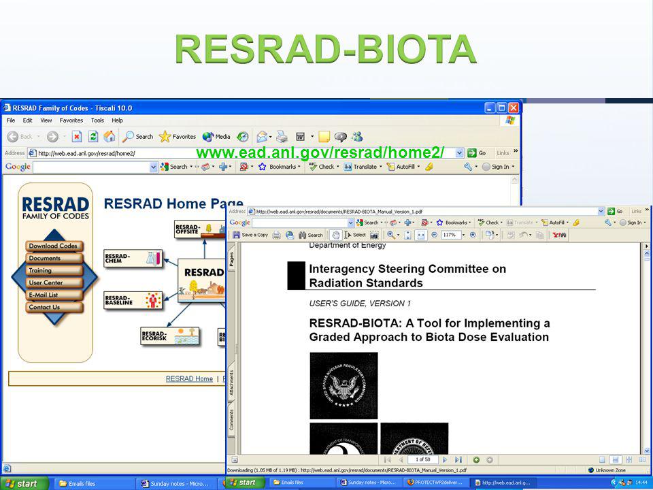Viewport: 653px width, 490px height.
Task: Click the User Center button
Action: click(54, 282)
